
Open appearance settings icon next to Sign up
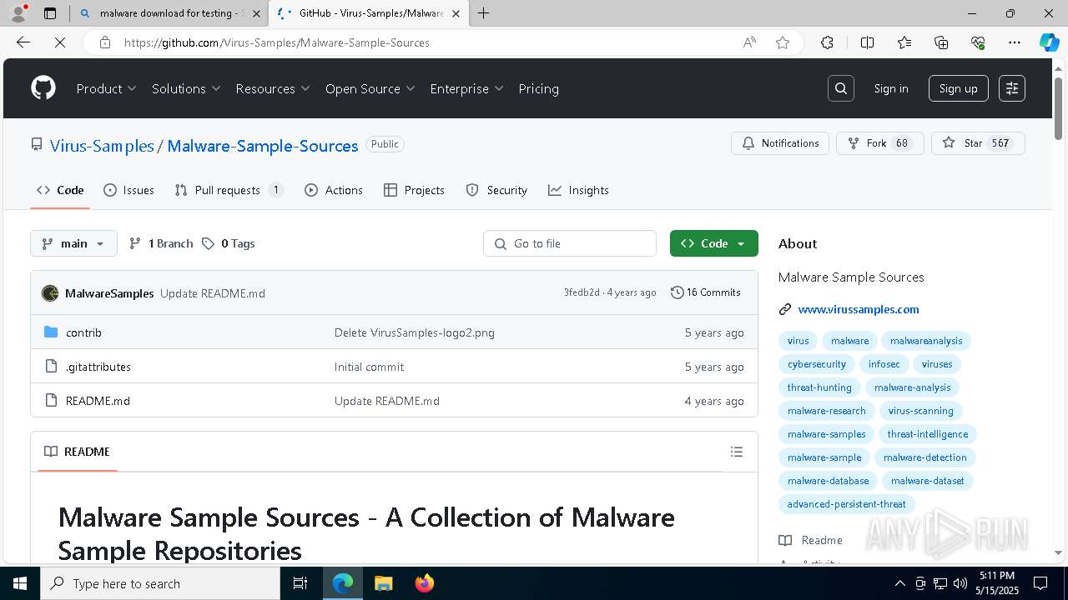[x=1012, y=88]
